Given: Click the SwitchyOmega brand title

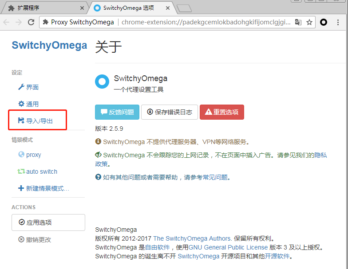Looking at the screenshot, I should tap(49, 45).
